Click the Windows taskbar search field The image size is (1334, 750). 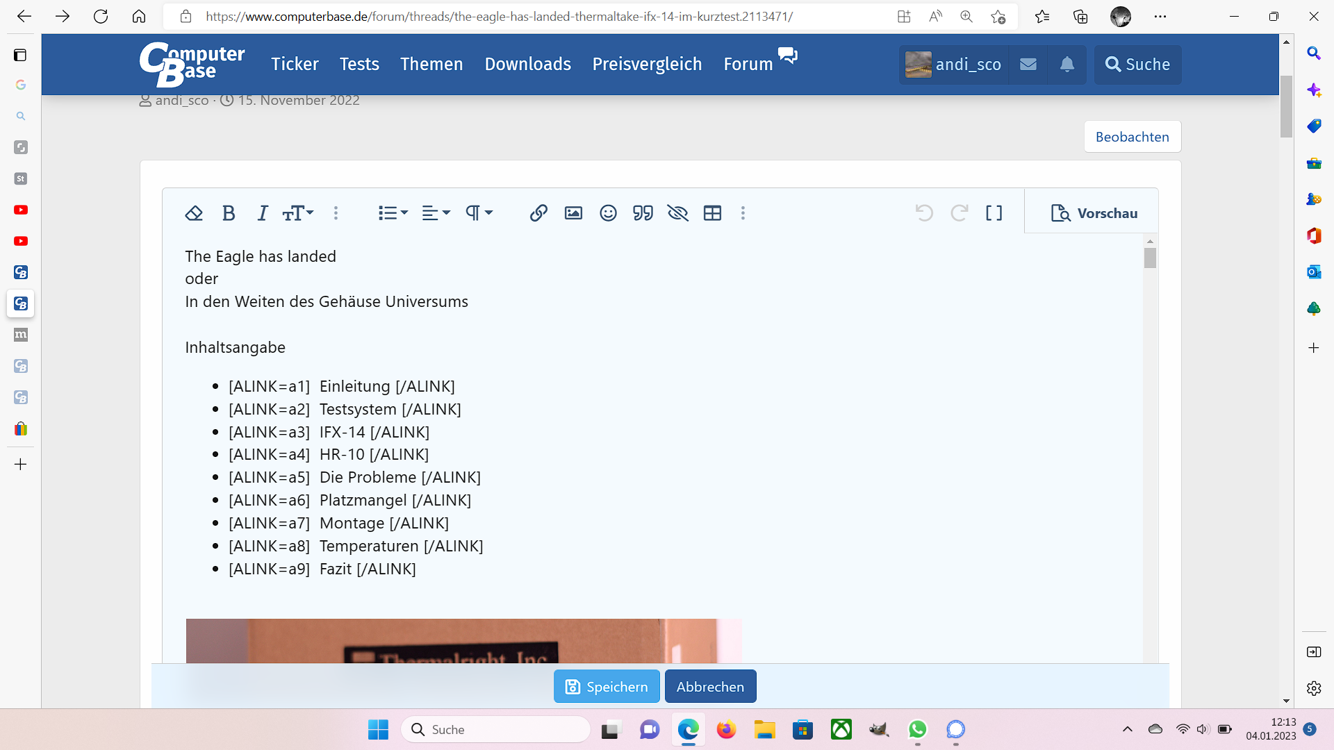[496, 729]
